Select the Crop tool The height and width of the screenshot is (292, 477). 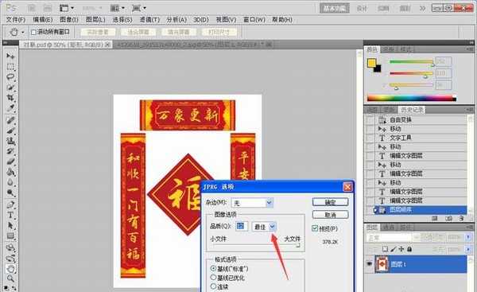[x=10, y=98]
